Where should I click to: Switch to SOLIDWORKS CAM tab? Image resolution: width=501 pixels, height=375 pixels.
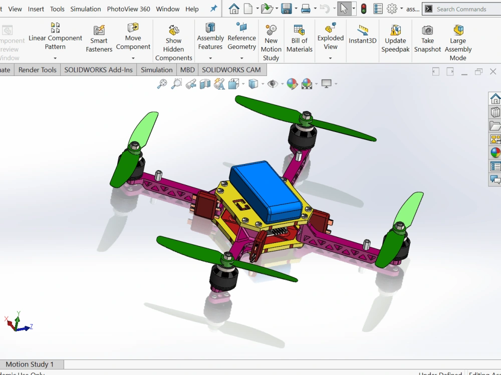click(231, 70)
